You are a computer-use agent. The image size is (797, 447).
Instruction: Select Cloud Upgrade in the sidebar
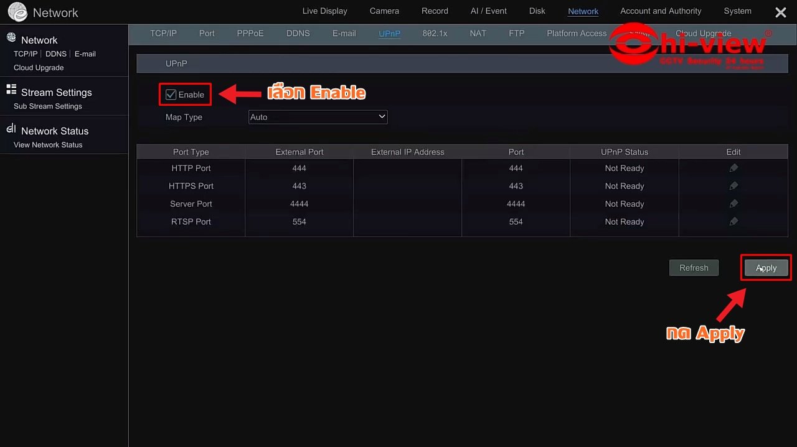click(x=39, y=68)
